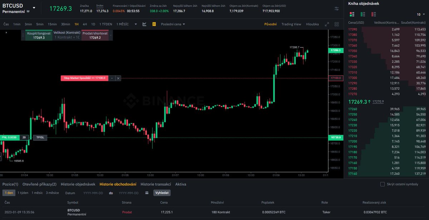The width and height of the screenshot is (429, 220).
Task: Open the Historie obchodování tab
Action: [118, 184]
